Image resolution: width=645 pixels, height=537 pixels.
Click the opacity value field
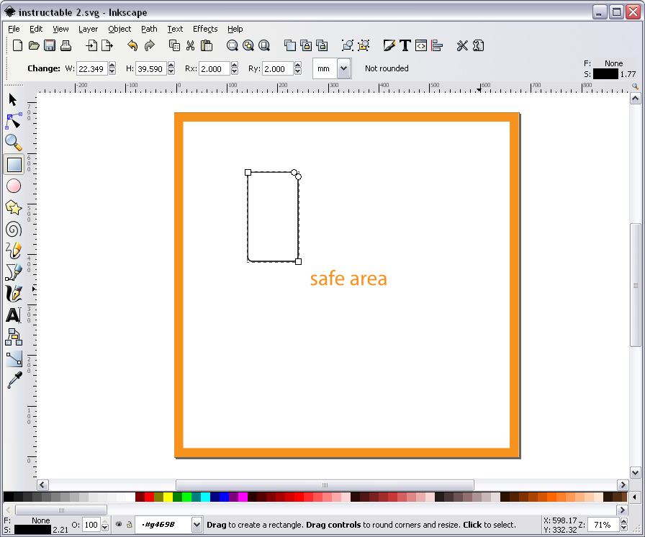(x=91, y=525)
